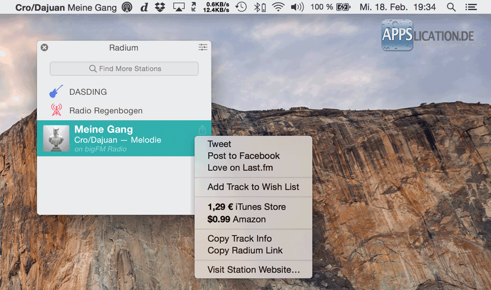Open Spotlight search magnifier icon
Screen dimensions: 491x290
pyautogui.click(x=451, y=7)
